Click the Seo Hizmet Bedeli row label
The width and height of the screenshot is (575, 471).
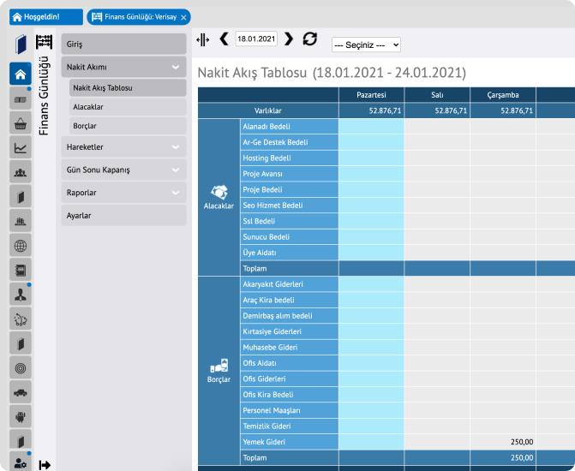click(x=289, y=206)
